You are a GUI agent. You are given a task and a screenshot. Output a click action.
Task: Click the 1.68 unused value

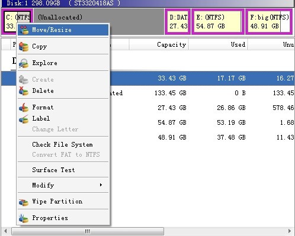pos(287,122)
